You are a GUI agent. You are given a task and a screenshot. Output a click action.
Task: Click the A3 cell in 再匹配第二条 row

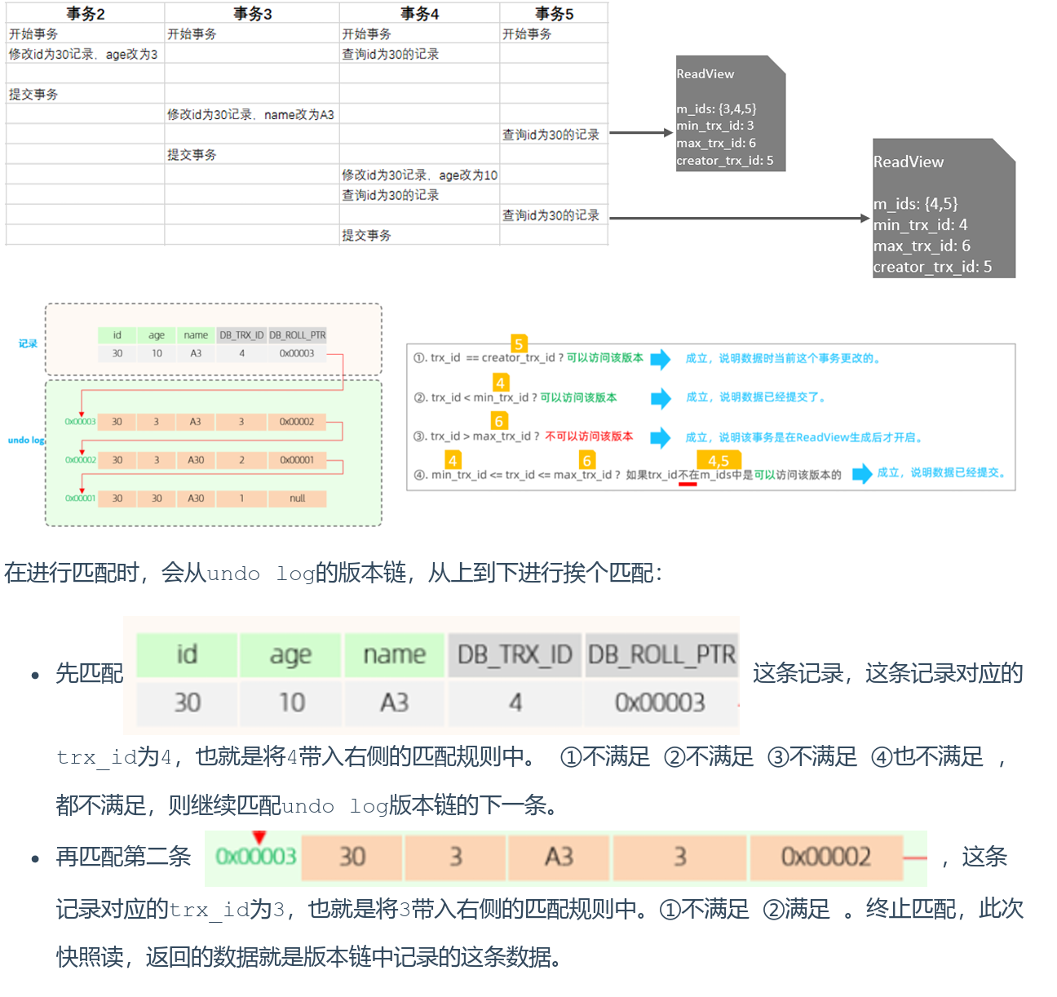559,857
